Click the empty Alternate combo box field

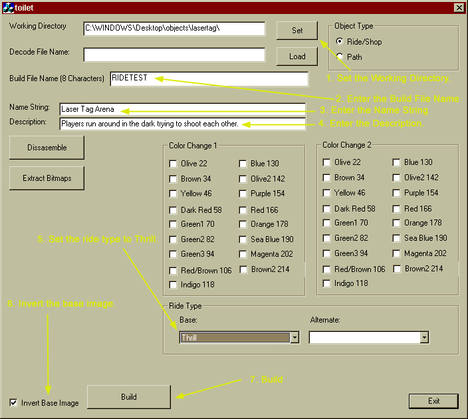tap(364, 337)
